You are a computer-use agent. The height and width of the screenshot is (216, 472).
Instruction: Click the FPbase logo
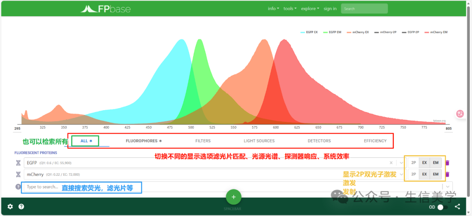pyautogui.click(x=106, y=9)
